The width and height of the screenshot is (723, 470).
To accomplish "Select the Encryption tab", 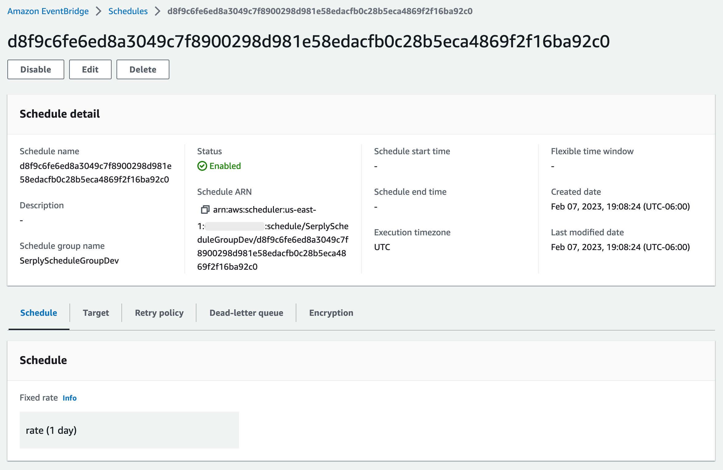I will [x=331, y=313].
